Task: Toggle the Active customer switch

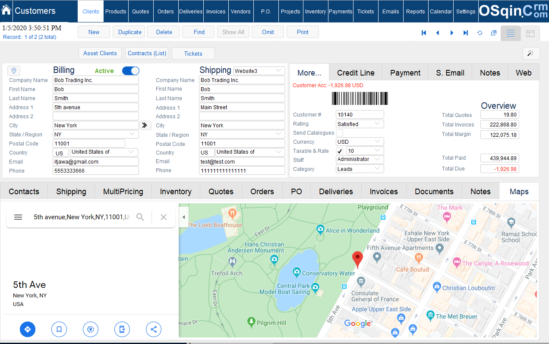Action: pyautogui.click(x=131, y=71)
